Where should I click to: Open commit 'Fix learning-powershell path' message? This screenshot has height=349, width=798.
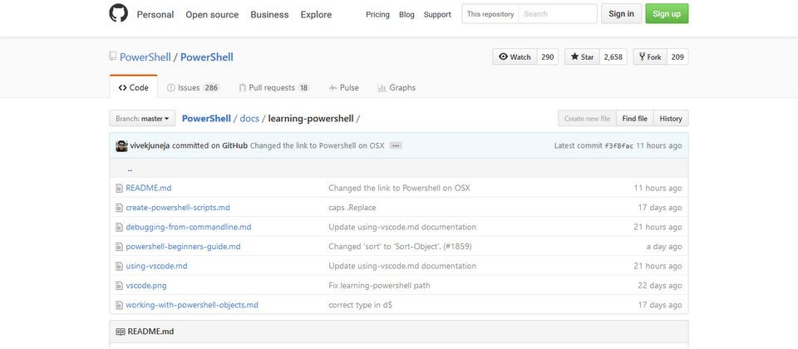(x=379, y=285)
